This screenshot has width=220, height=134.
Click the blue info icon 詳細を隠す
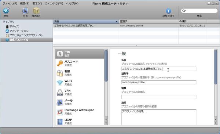tap(168, 11)
